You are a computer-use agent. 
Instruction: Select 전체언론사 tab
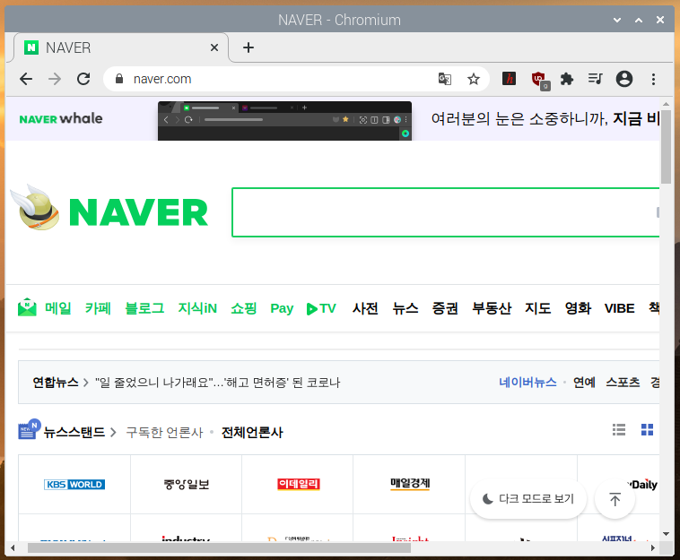pyautogui.click(x=252, y=432)
